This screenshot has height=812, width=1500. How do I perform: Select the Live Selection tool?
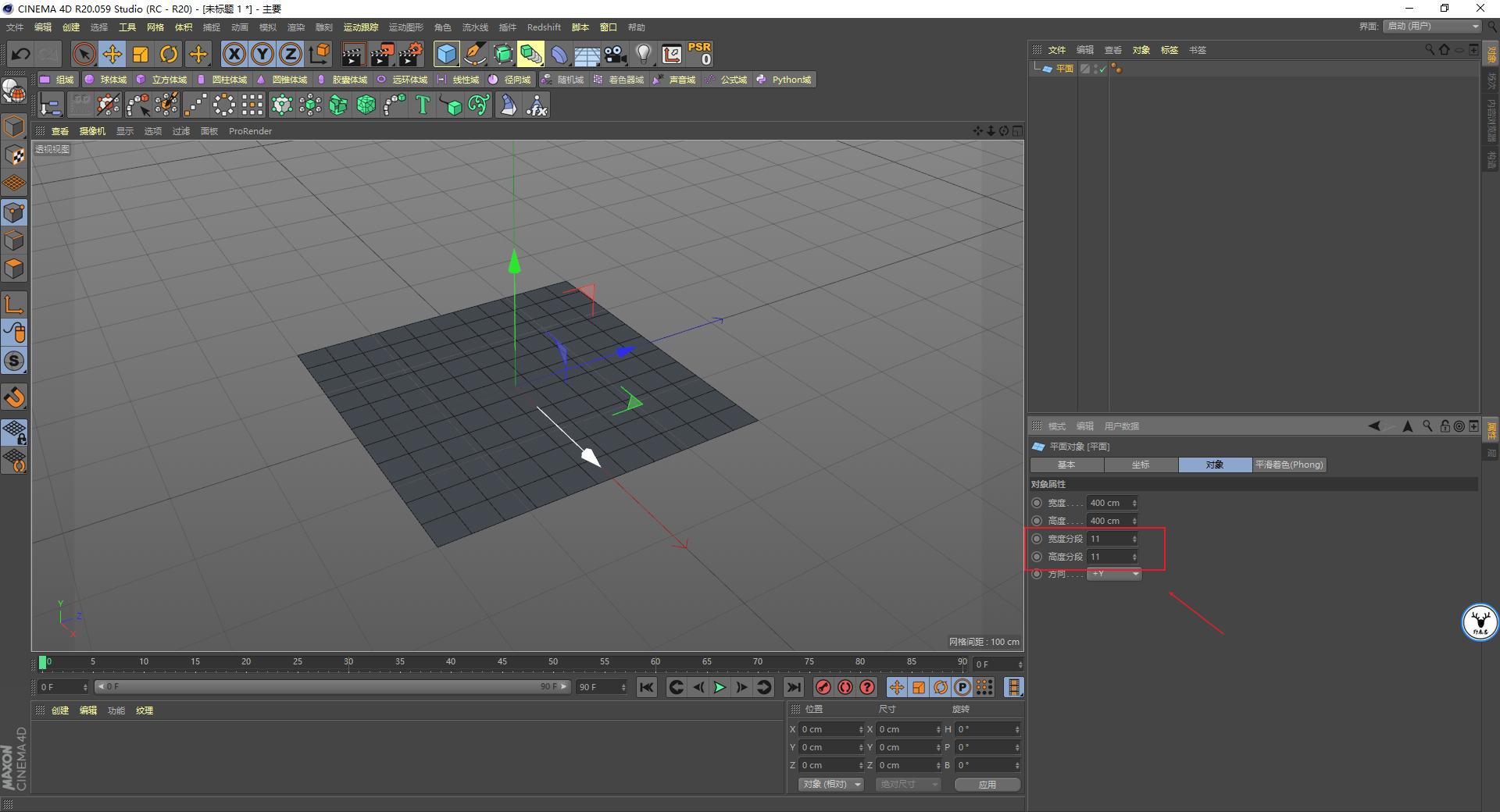pyautogui.click(x=84, y=54)
